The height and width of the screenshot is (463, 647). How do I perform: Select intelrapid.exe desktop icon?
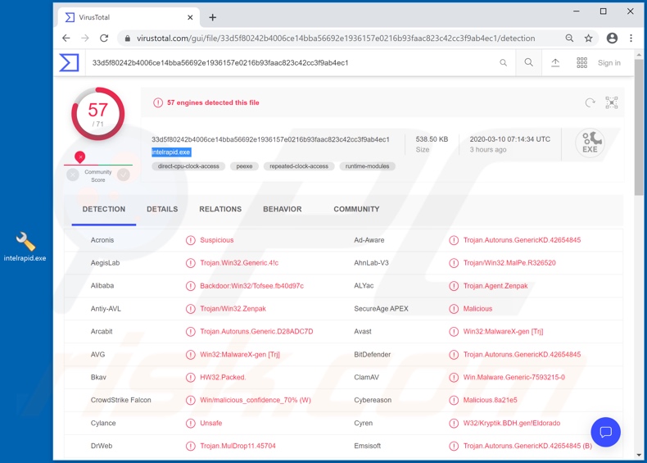pos(25,247)
